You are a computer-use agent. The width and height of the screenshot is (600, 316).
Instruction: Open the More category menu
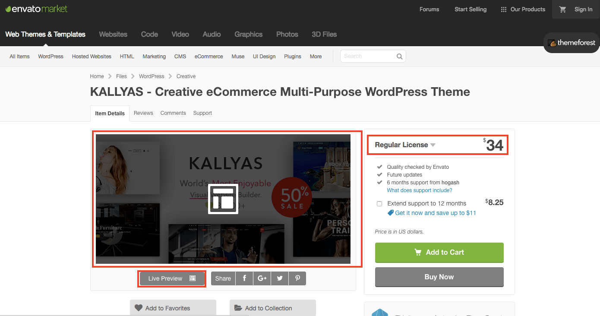click(316, 57)
